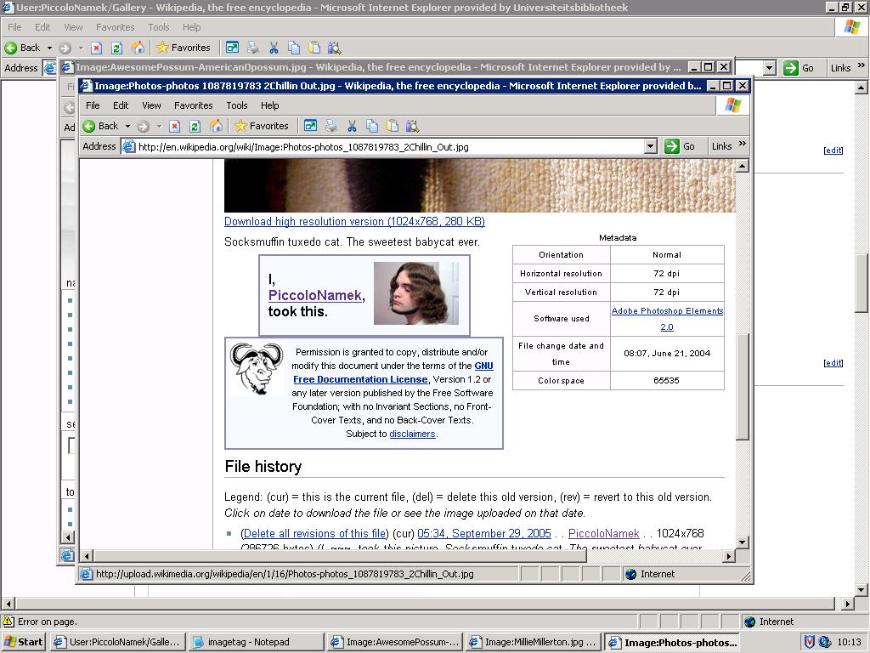Click Cut scissors icon in front Chillin Out window
The width and height of the screenshot is (870, 653).
coord(352,126)
